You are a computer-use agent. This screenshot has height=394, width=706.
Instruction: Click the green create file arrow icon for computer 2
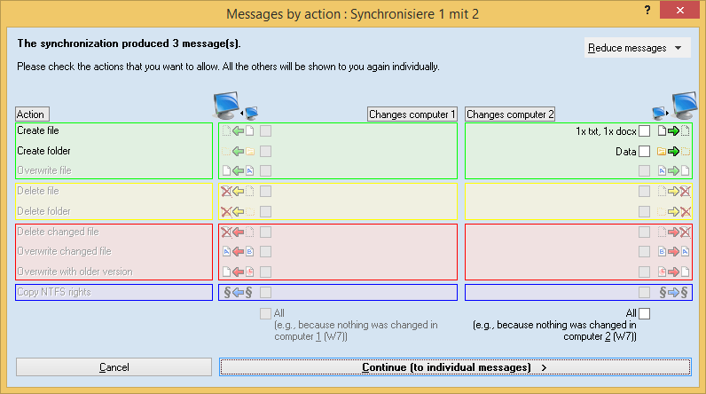673,131
